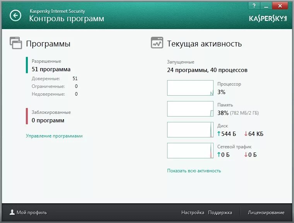Open Управление программами link
294x223 pixels.
[x=54, y=136]
